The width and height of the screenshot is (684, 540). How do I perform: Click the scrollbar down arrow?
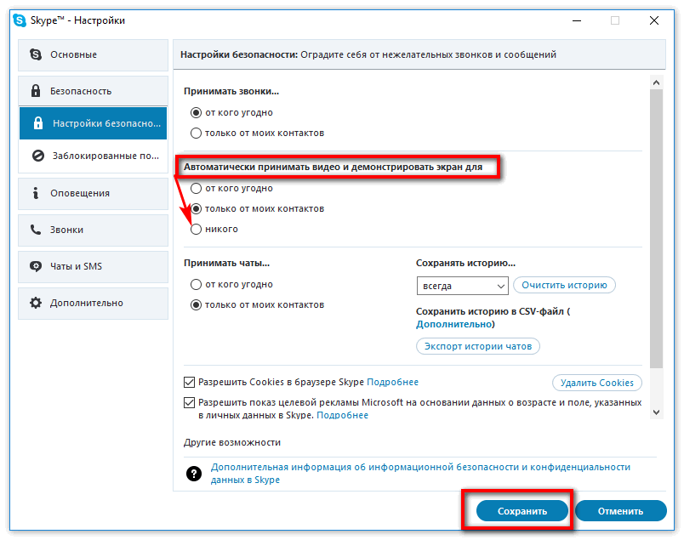tap(656, 412)
